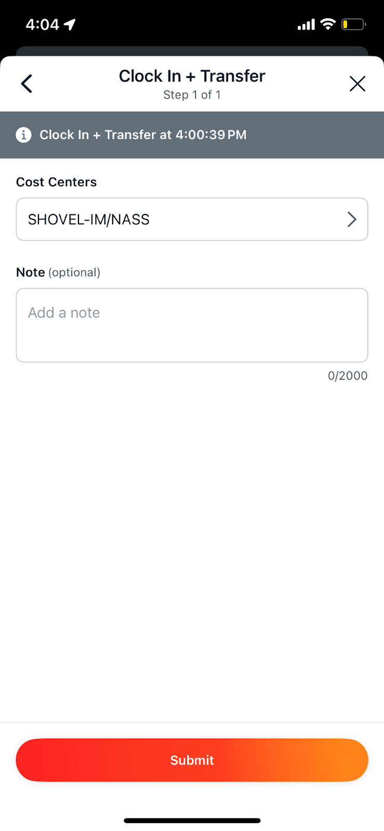Image resolution: width=384 pixels, height=831 pixels.
Task: Focus the Add a note text field
Action: [192, 325]
